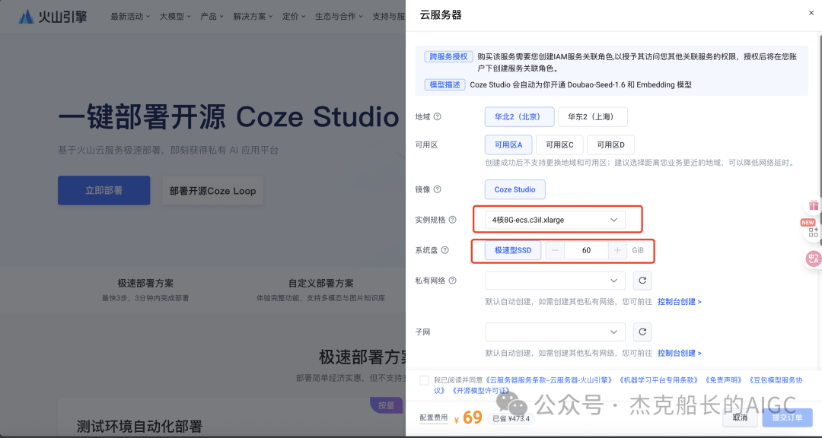Open 控制台创建 link under 子网
The image size is (822, 438).
pyautogui.click(x=680, y=353)
